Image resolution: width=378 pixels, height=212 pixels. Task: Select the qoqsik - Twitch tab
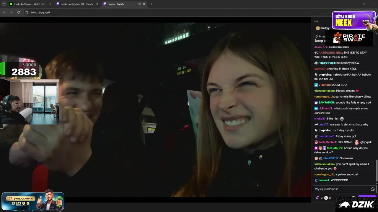[125, 4]
